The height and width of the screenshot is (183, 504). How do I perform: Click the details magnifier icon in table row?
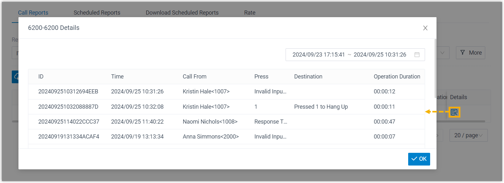(x=454, y=112)
